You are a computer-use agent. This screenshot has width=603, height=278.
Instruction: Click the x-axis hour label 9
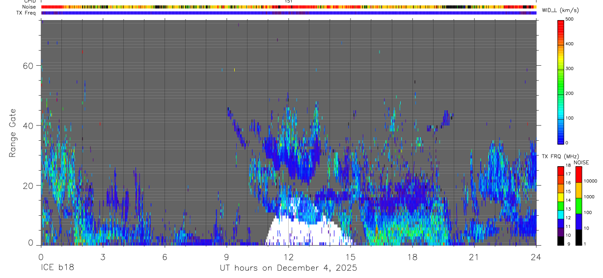click(x=226, y=257)
